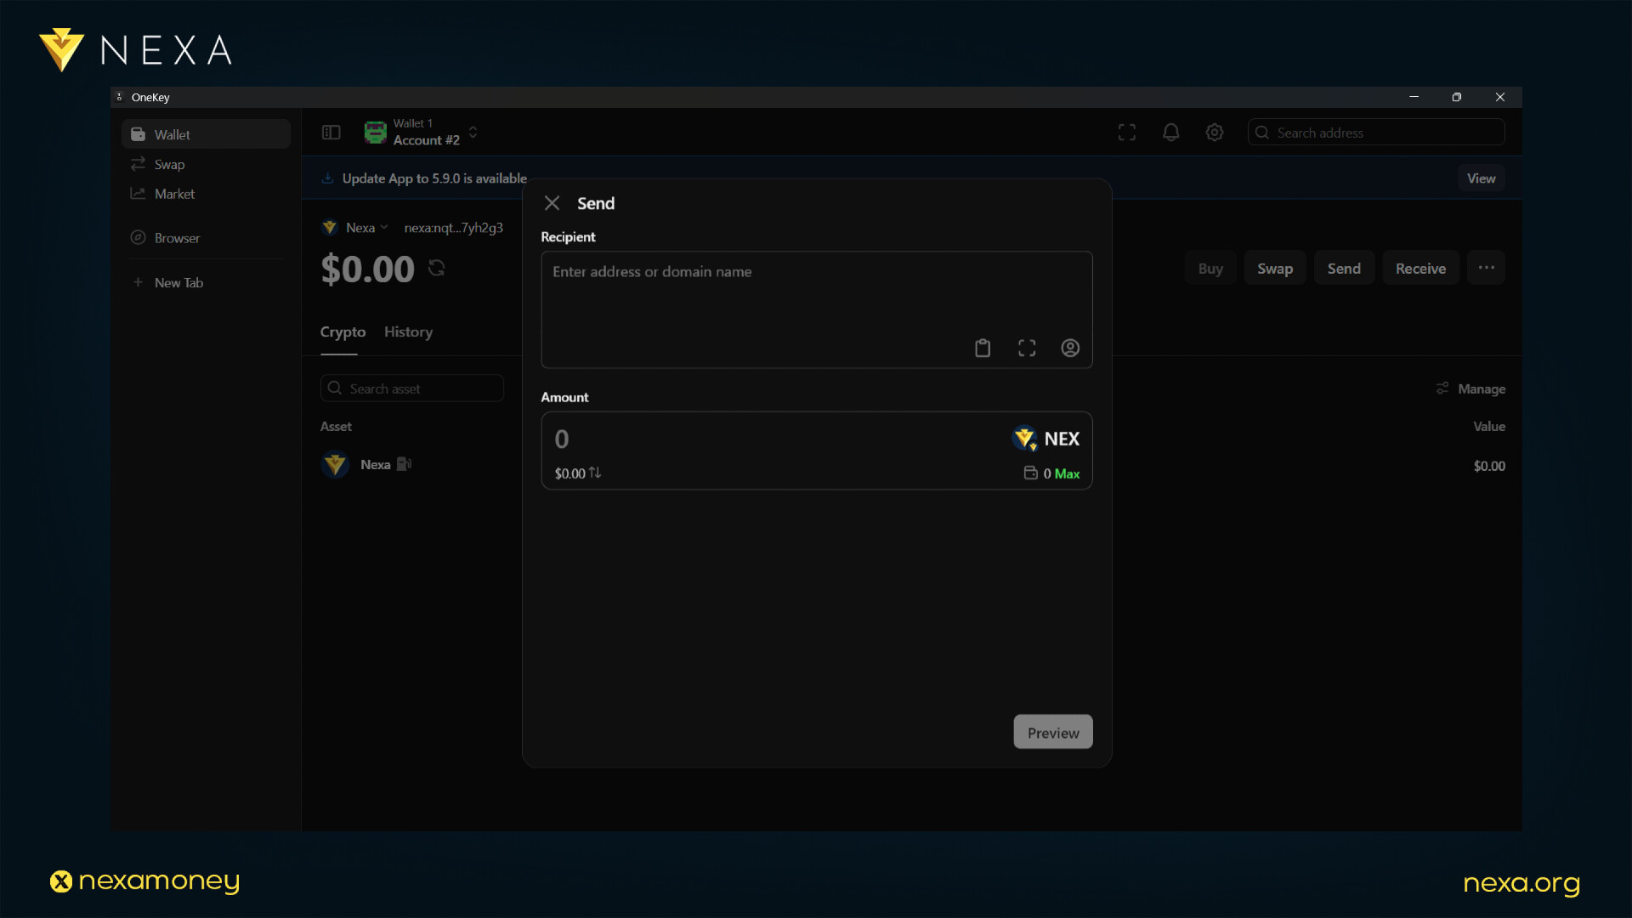
Task: Open the Market sidebar item
Action: click(206, 194)
